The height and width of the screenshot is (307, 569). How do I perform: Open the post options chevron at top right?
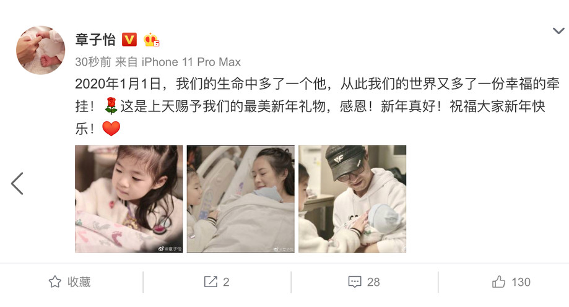pyautogui.click(x=558, y=31)
